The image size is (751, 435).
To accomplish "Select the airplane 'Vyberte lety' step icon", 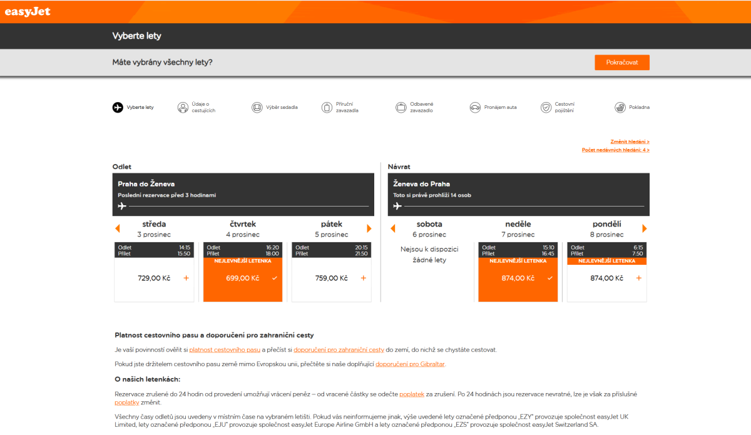I will [x=118, y=107].
